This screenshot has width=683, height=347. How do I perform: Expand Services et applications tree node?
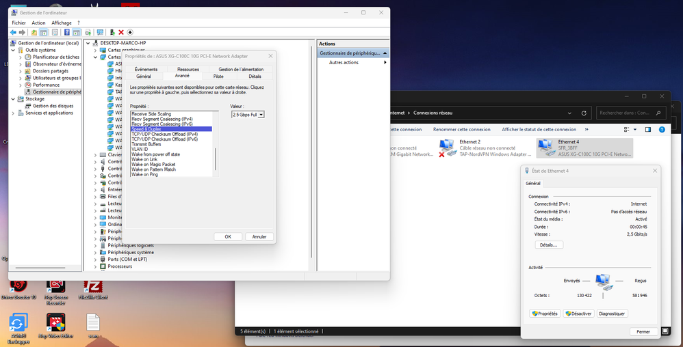14,113
